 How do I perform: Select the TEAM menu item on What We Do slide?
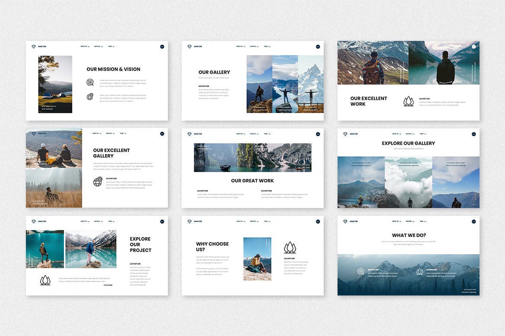click(422, 221)
